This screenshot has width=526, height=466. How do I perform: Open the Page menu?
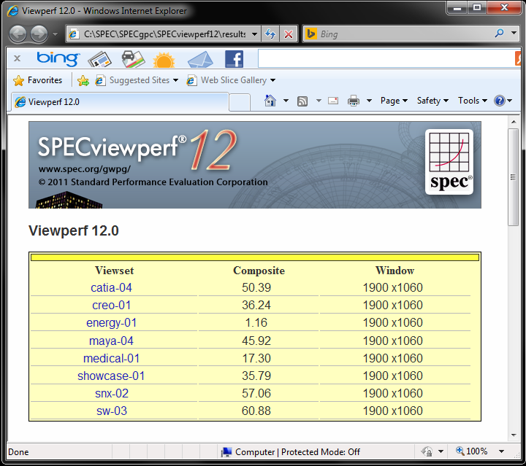click(394, 101)
